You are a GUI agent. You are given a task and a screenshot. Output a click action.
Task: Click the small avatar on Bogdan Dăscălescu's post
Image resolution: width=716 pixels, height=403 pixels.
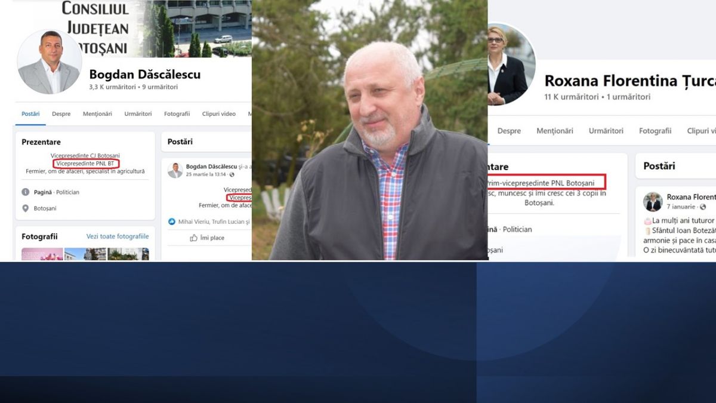tap(175, 170)
